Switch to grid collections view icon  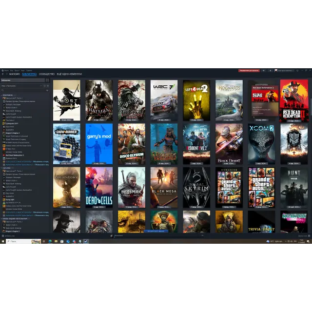pyautogui.click(x=47, y=80)
